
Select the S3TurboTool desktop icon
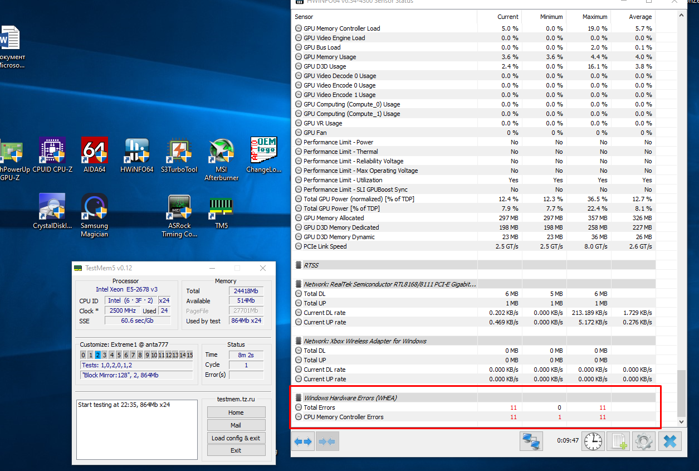[179, 156]
